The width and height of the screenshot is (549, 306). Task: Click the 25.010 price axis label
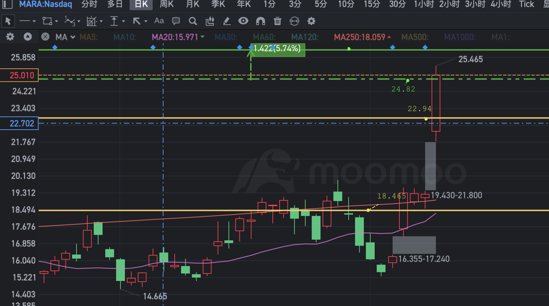pyautogui.click(x=19, y=75)
